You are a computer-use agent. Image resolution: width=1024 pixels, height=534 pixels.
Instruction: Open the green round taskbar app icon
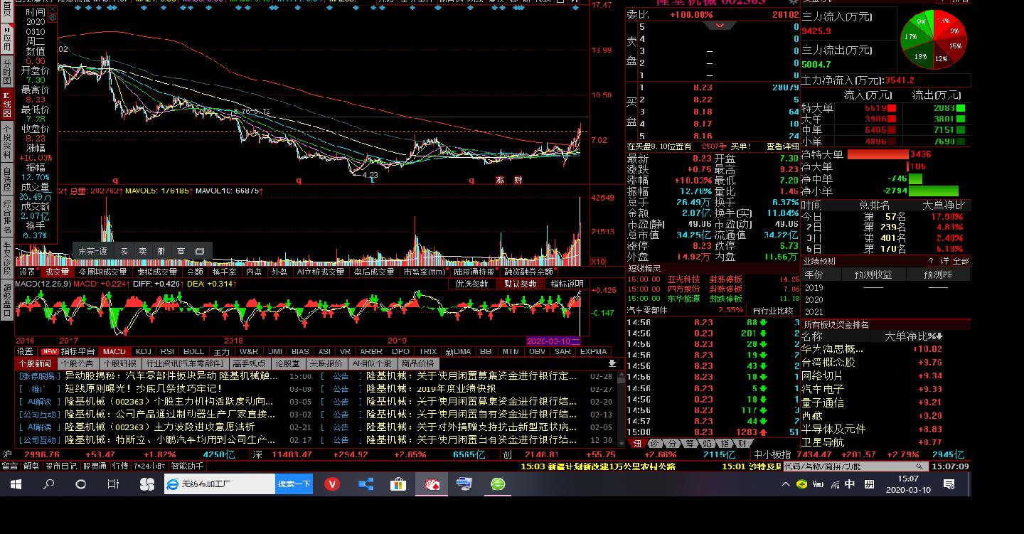[498, 484]
